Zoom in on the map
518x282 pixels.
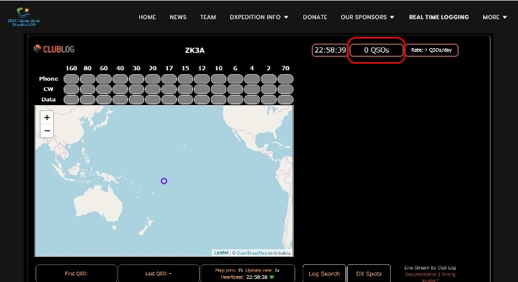click(x=47, y=118)
